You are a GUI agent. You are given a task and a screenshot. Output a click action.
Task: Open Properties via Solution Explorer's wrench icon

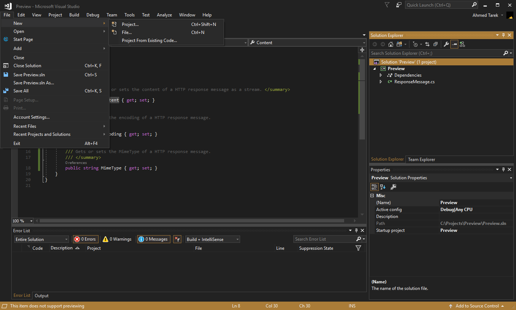[446, 44]
